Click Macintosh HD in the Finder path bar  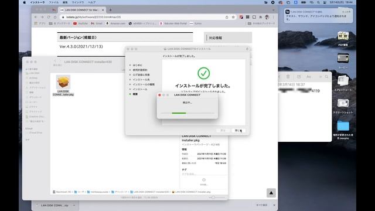(x=62, y=192)
